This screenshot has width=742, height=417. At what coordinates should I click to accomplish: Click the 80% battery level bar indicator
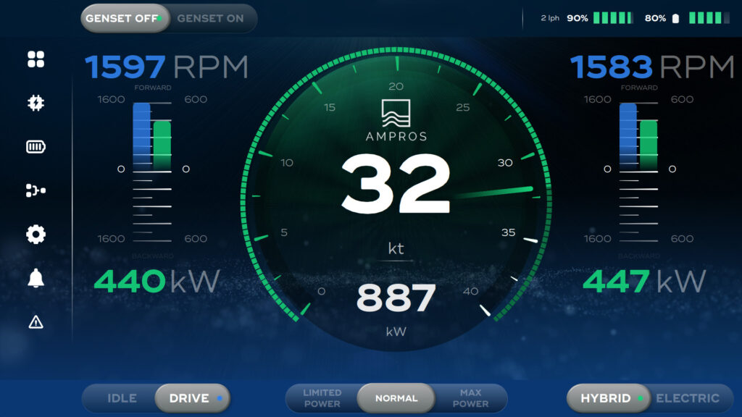point(709,18)
